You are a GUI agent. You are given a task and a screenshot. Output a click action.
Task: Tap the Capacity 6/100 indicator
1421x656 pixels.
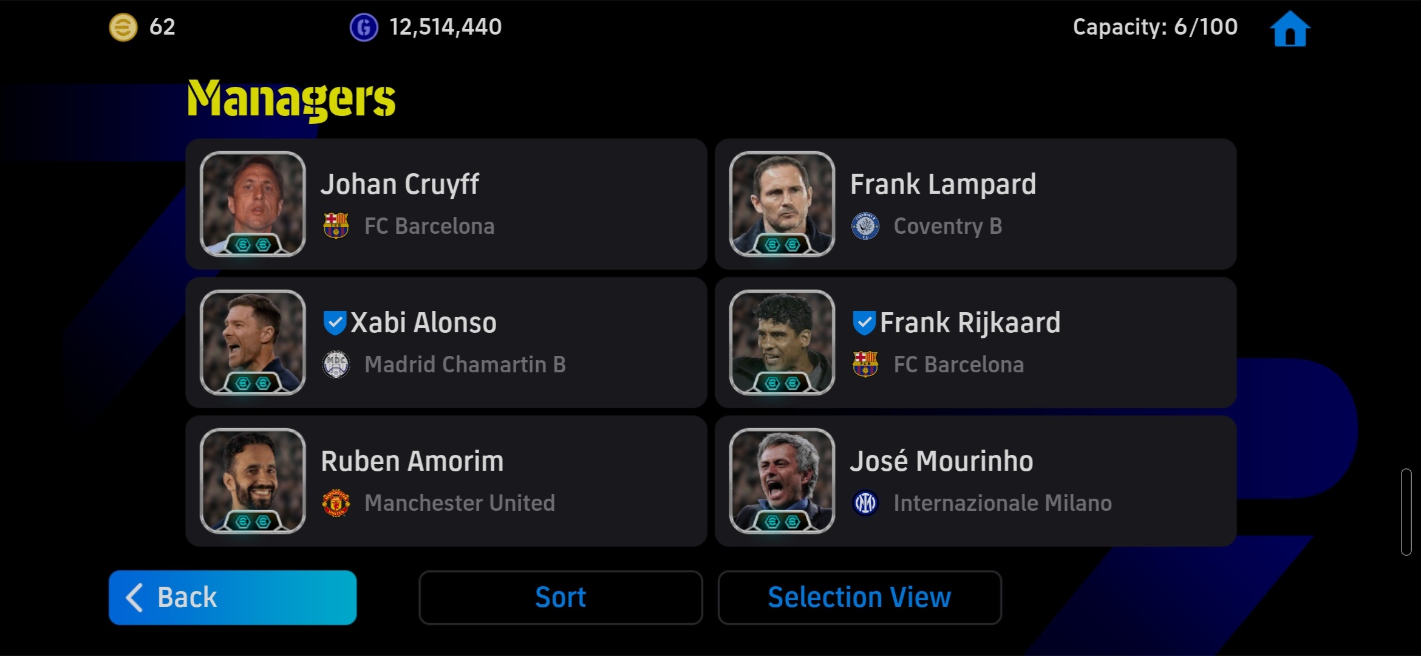point(1155,27)
